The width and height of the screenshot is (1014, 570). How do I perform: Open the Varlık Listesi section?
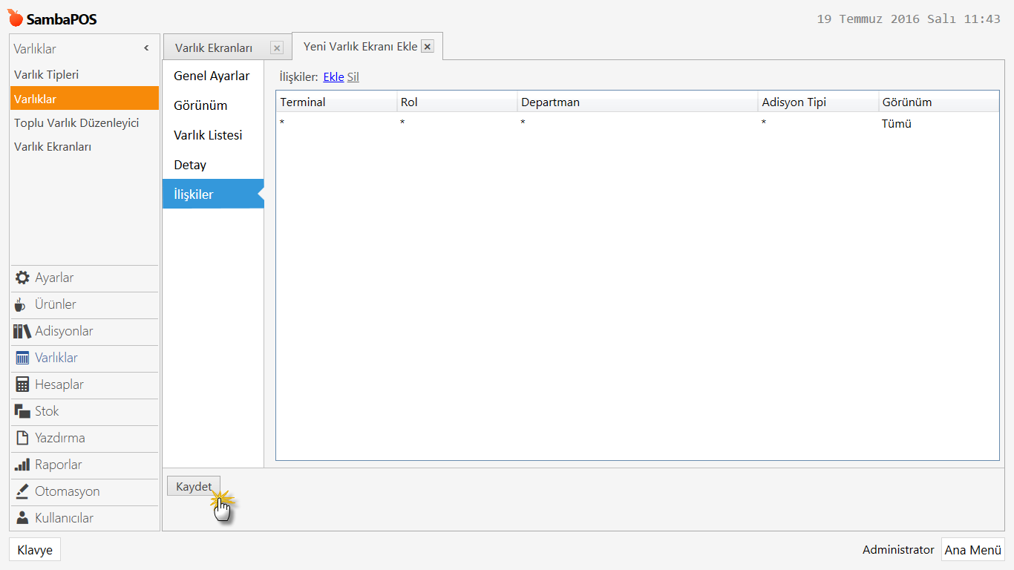pos(213,135)
